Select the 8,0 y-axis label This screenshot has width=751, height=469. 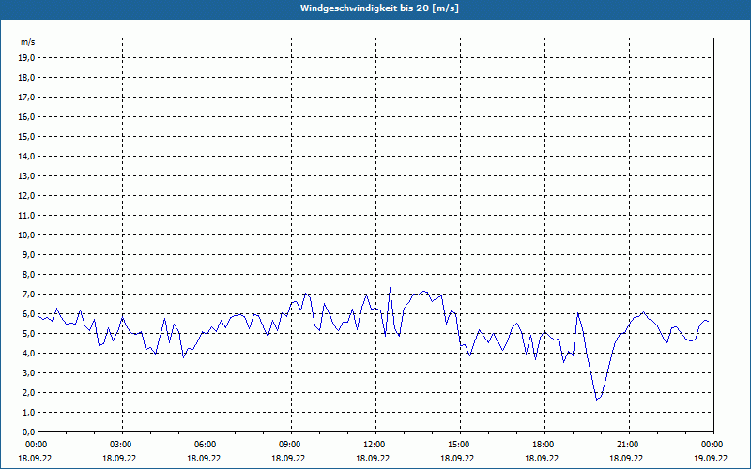pos(28,274)
